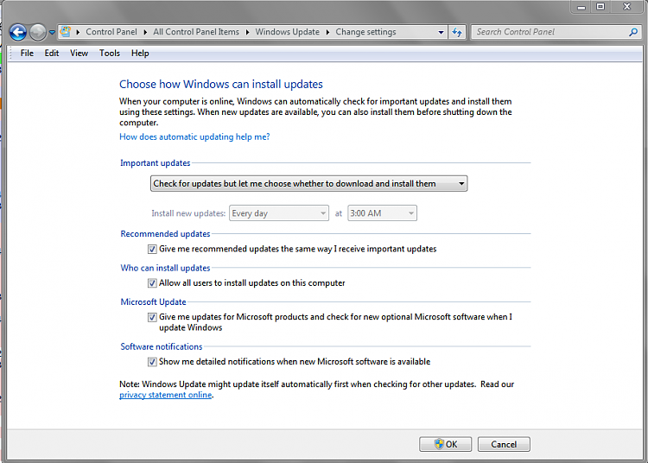Click the Choose how Windows can install updates heading
The image size is (648, 463).
coord(221,85)
